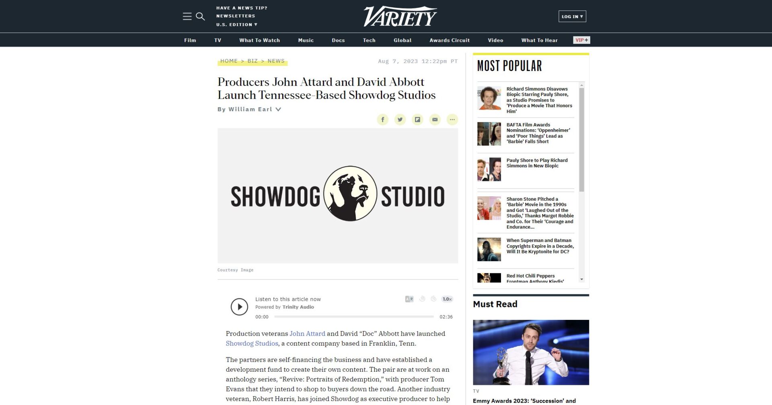Expand author details for William Earl
This screenshot has height=405, width=772.
coord(279,109)
